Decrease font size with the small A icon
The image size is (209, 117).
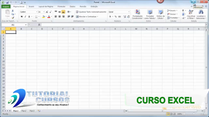(50, 12)
